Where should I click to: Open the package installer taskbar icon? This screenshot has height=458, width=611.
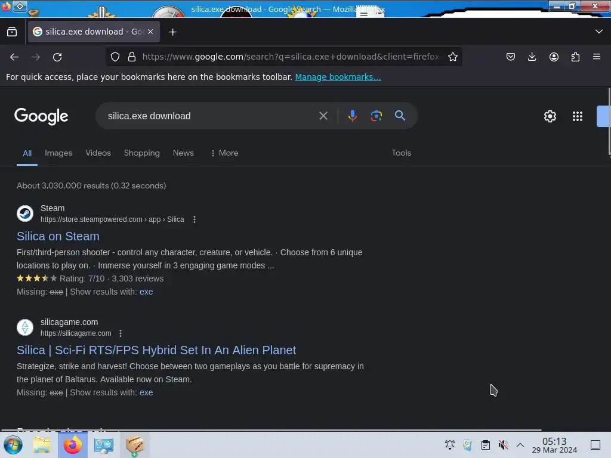pos(134,445)
